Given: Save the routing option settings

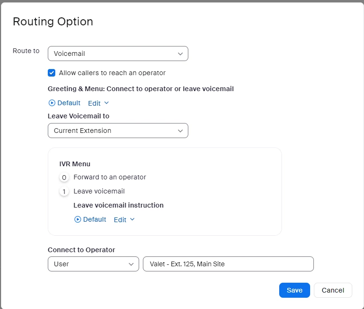Looking at the screenshot, I should (x=294, y=290).
